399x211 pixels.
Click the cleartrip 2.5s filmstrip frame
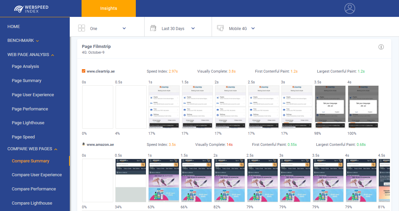click(264, 107)
